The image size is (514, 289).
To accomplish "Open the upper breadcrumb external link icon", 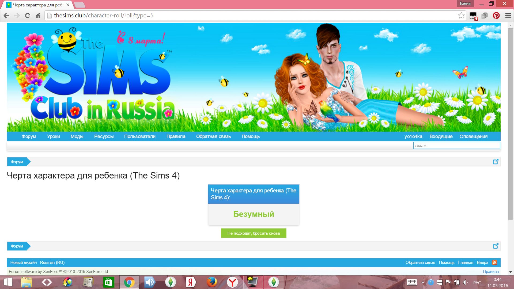I will coord(496,162).
